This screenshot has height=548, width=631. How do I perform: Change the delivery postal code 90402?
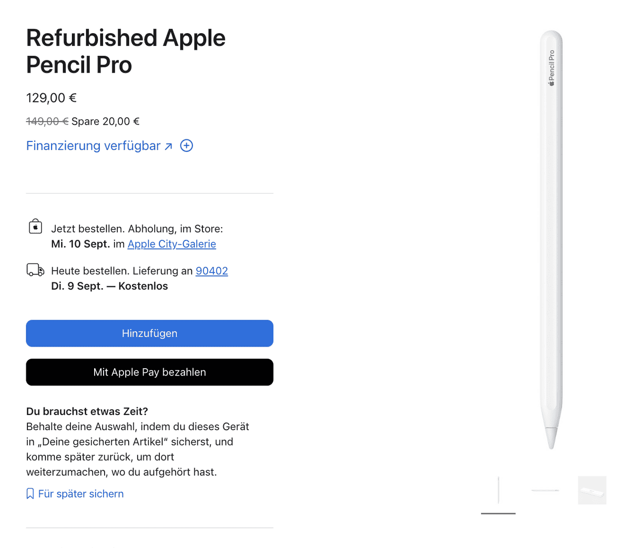212,271
